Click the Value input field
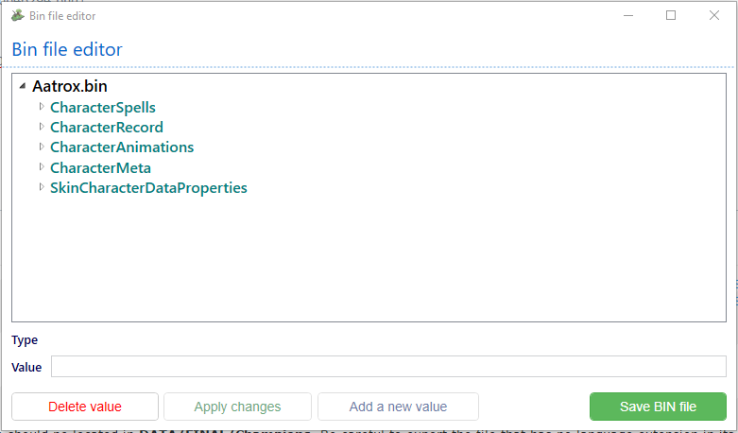The height and width of the screenshot is (433, 738). 388,367
